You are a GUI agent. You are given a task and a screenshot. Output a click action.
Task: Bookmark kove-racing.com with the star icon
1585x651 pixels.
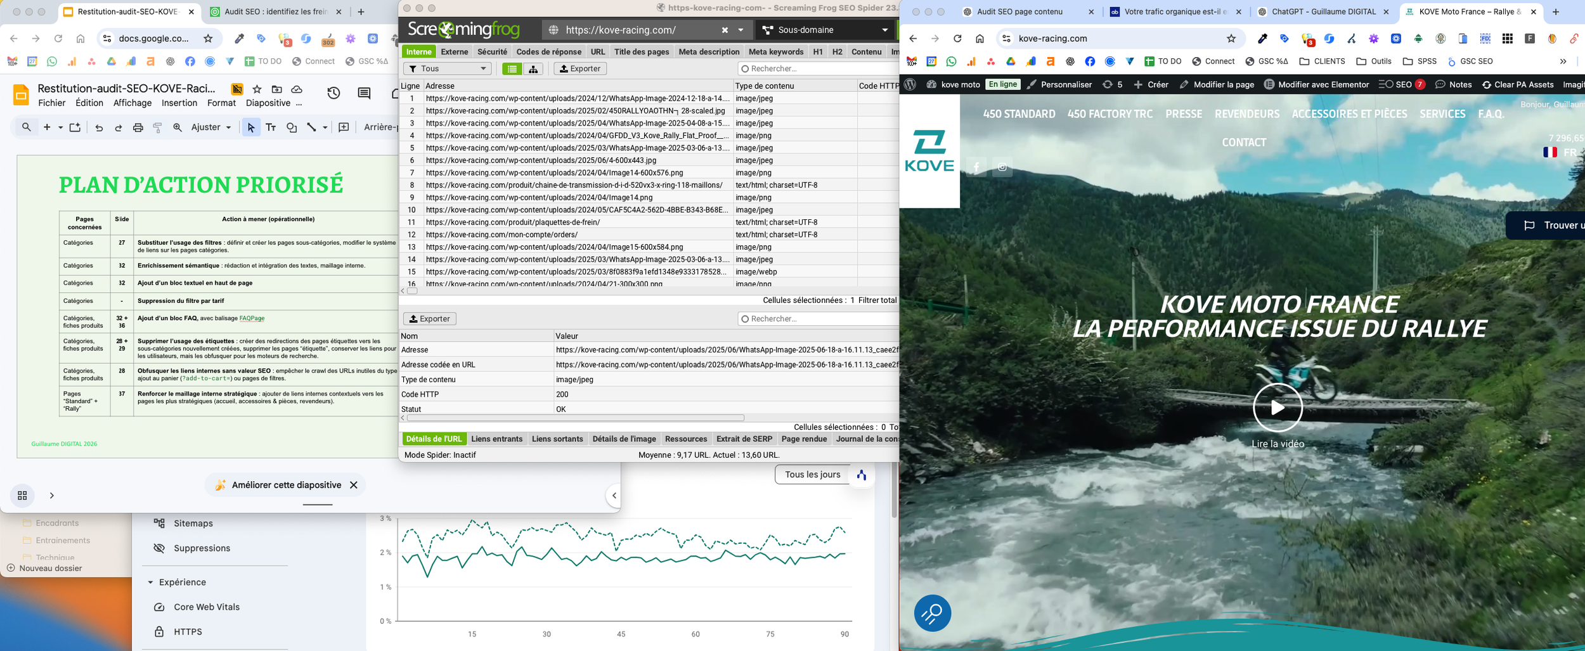click(1231, 39)
